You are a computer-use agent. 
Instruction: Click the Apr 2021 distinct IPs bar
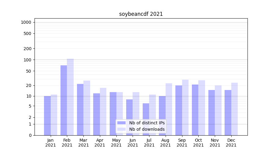tap(97, 114)
